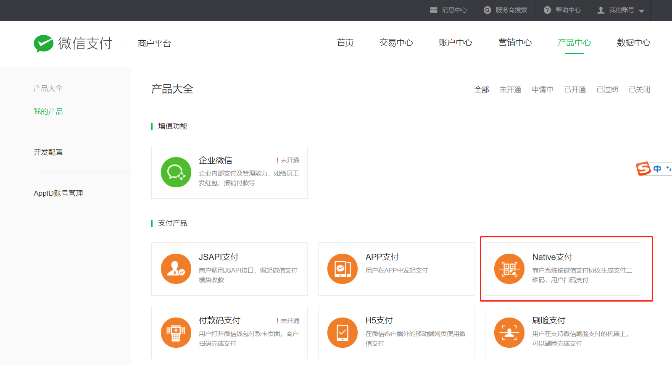Click the 未开通 status on 付款码支付 card
This screenshot has height=365, width=672.
[x=290, y=320]
